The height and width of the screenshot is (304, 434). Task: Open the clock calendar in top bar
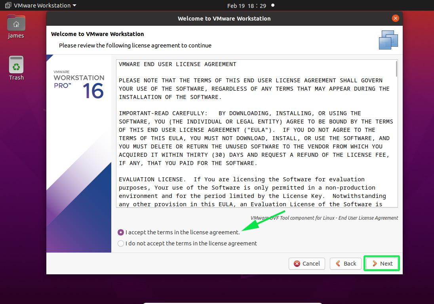click(x=247, y=6)
